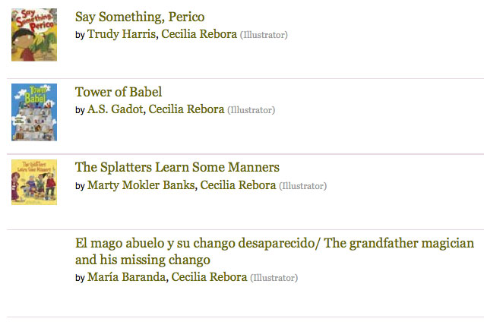
Task: Click the blank cover area beside El mago abuelo
Action: click(34, 262)
